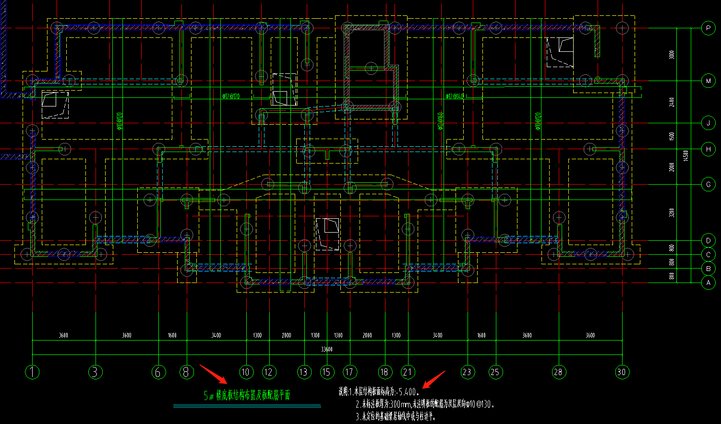Click note 2 '未标注板厚为:300mm'
The height and width of the screenshot is (424, 721).
383,404
